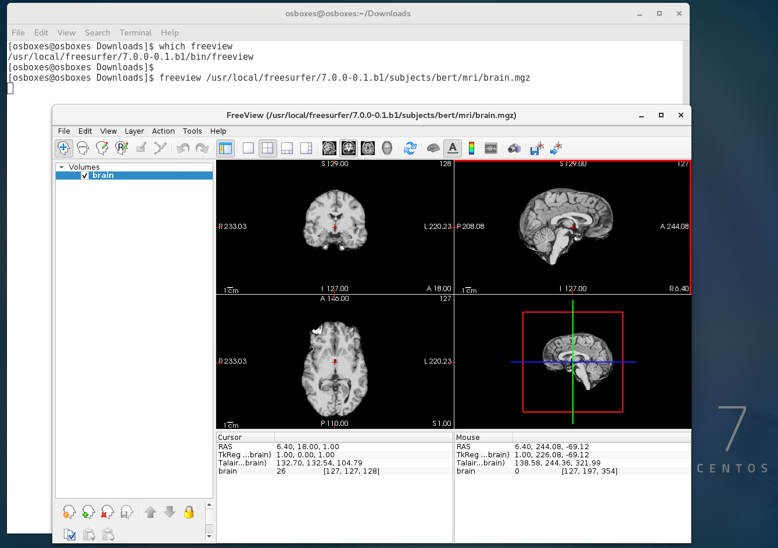The height and width of the screenshot is (548, 778).
Task: Collapse the Volumes tree group
Action: pyautogui.click(x=62, y=167)
